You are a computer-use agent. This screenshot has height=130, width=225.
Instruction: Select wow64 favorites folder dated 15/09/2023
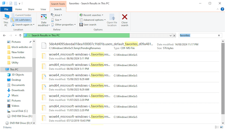pos(130,77)
